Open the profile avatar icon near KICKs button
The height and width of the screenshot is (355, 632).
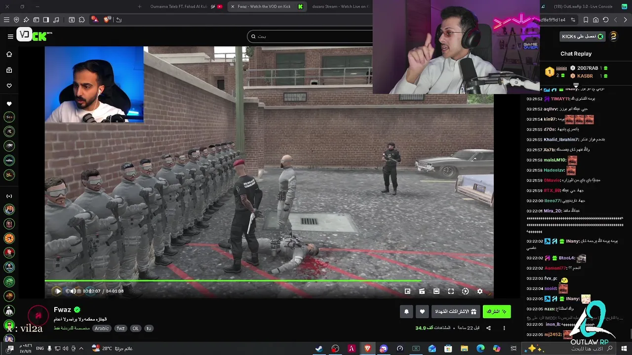click(x=613, y=36)
